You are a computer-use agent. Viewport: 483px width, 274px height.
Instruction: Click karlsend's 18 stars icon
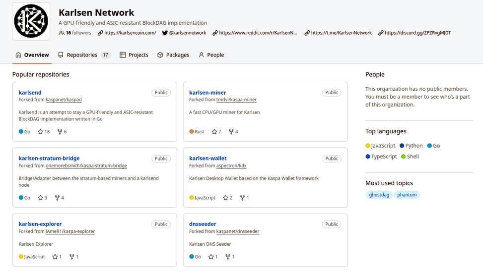(40, 132)
